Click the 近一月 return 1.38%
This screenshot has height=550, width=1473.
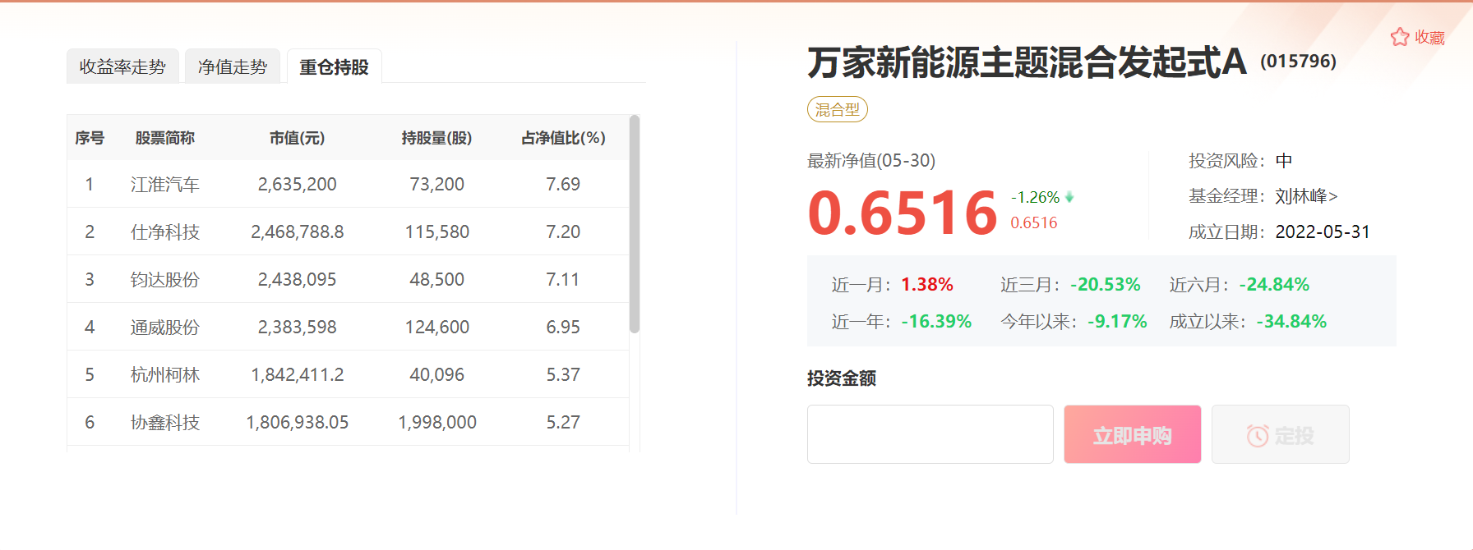coord(927,285)
